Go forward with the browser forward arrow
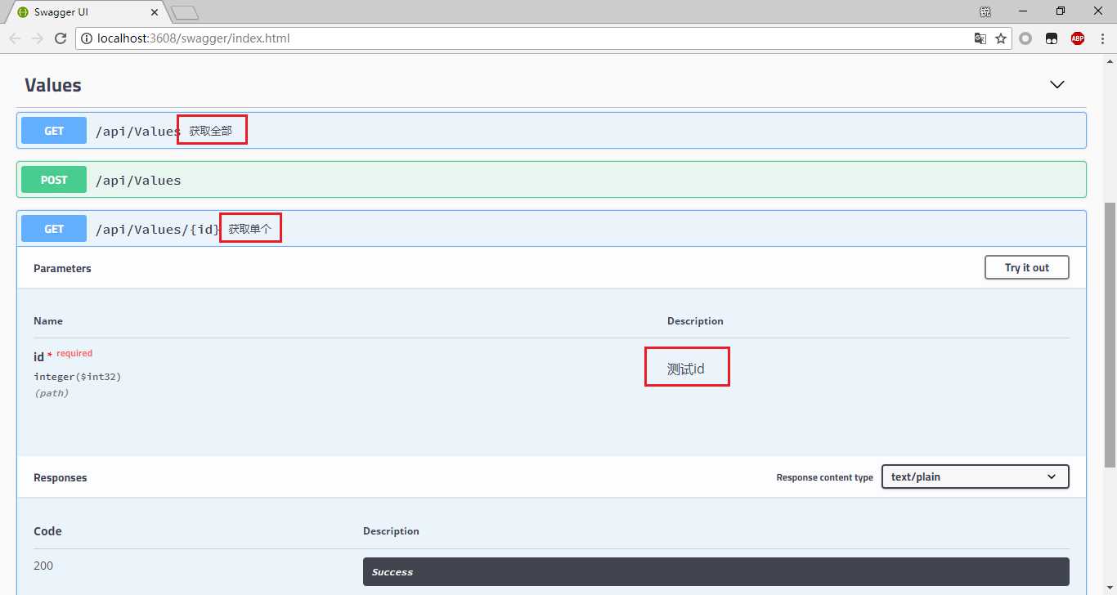 pos(37,38)
